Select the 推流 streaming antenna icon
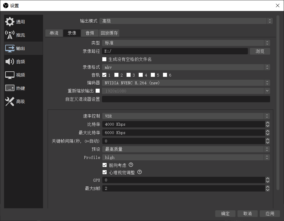284x221 pixels. click(10, 35)
